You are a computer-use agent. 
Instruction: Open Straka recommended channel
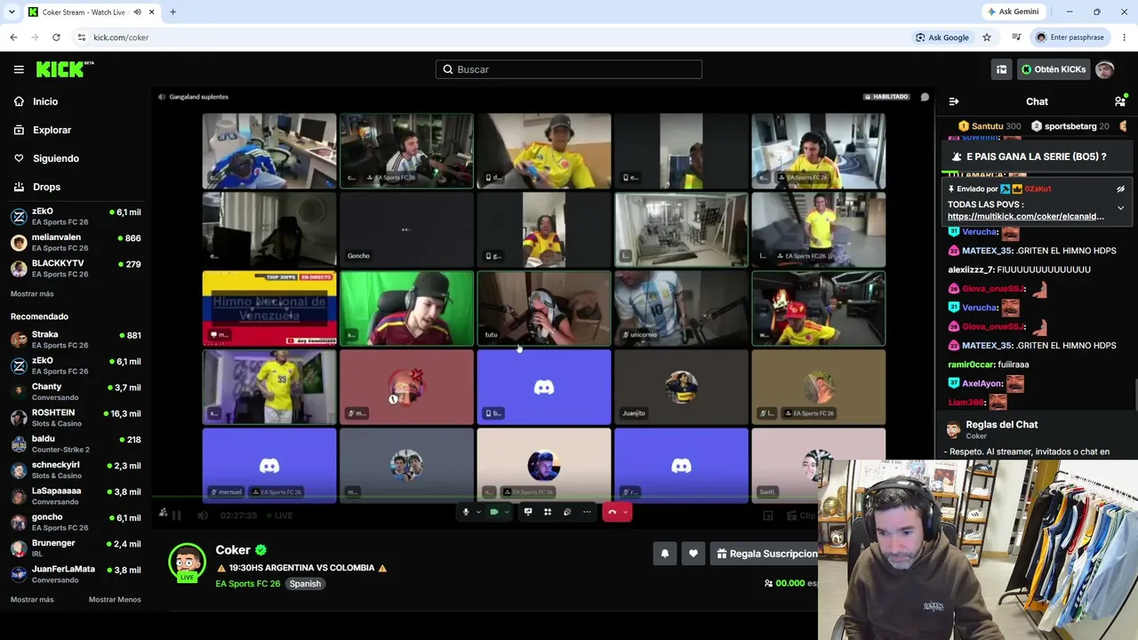click(x=76, y=340)
